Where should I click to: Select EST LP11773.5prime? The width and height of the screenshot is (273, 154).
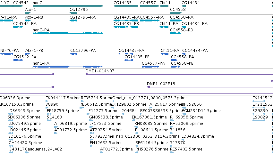102,111
